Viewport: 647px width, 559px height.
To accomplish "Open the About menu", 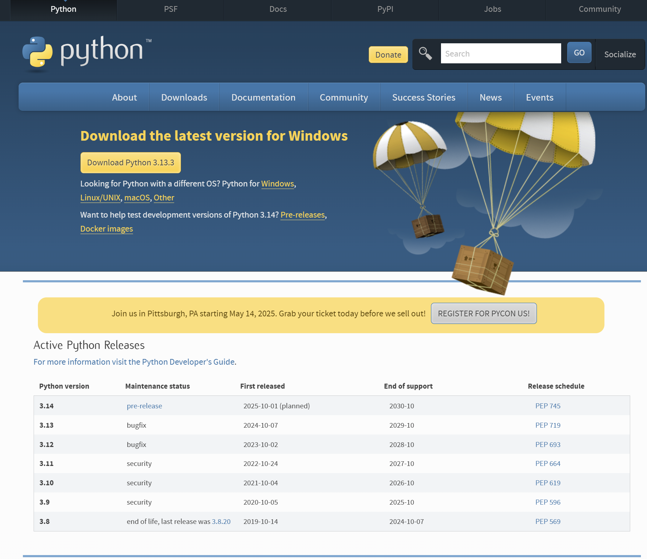I will [x=124, y=97].
